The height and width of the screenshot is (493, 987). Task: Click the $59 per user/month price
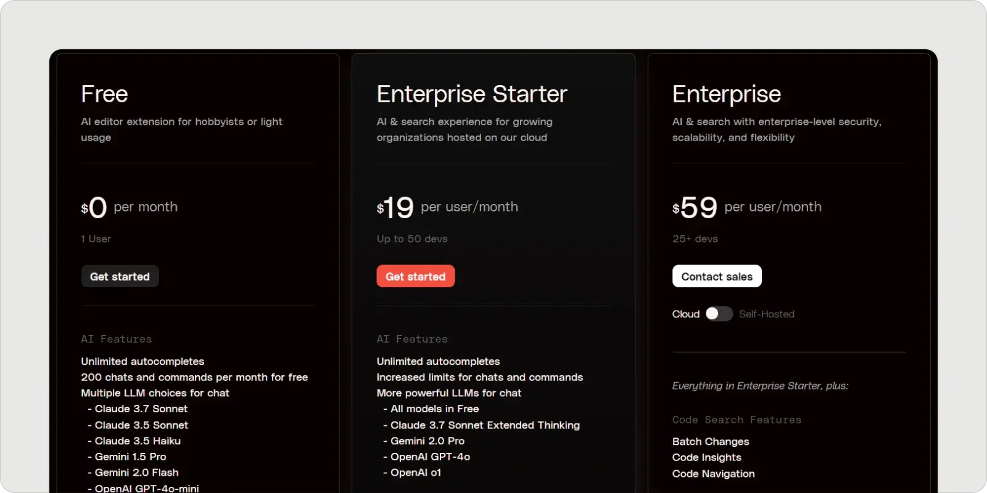point(747,207)
